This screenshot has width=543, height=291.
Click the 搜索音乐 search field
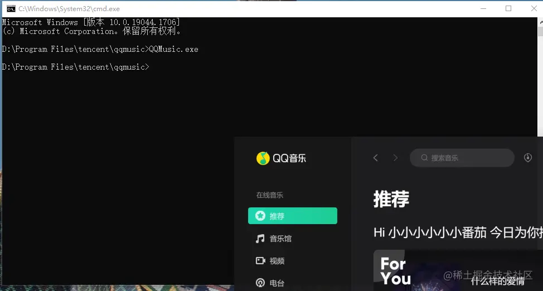pyautogui.click(x=462, y=158)
